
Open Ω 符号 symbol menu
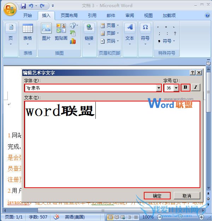coord(145,34)
